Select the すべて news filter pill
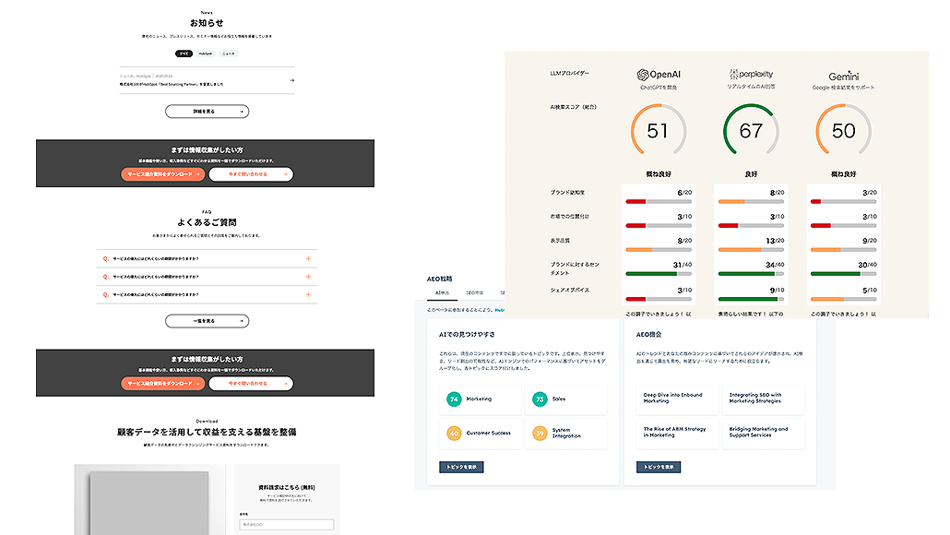Image resolution: width=950 pixels, height=535 pixels. tap(184, 53)
